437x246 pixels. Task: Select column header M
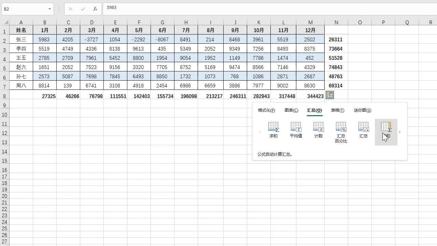(310, 23)
